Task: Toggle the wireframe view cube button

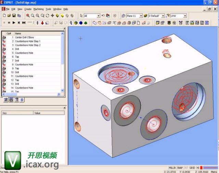Action: coord(67,16)
